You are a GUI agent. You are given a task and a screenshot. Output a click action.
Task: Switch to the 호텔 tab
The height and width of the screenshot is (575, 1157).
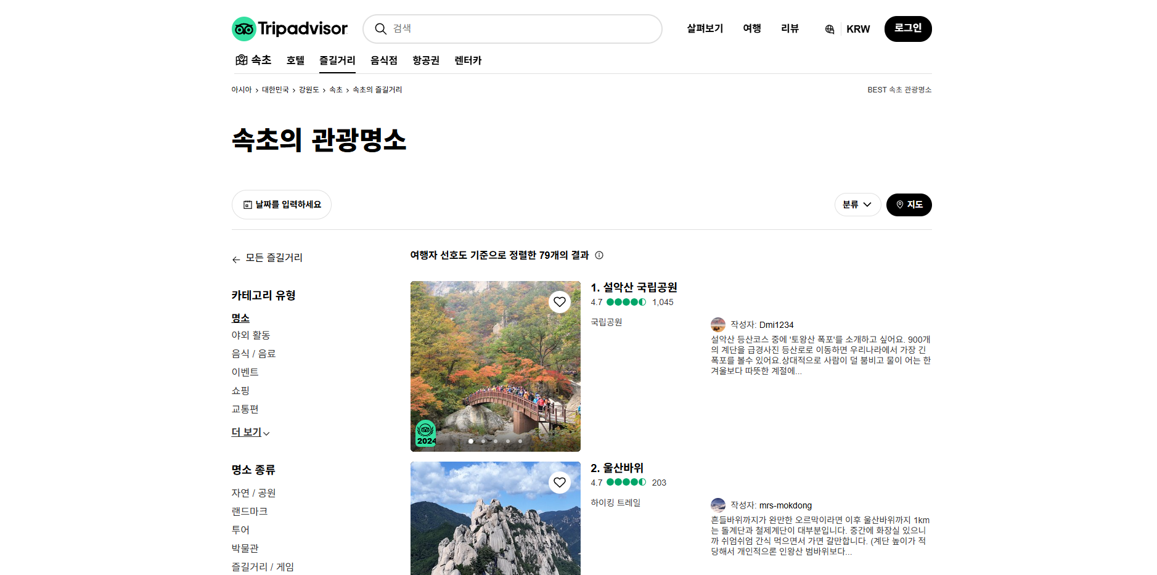[295, 60]
